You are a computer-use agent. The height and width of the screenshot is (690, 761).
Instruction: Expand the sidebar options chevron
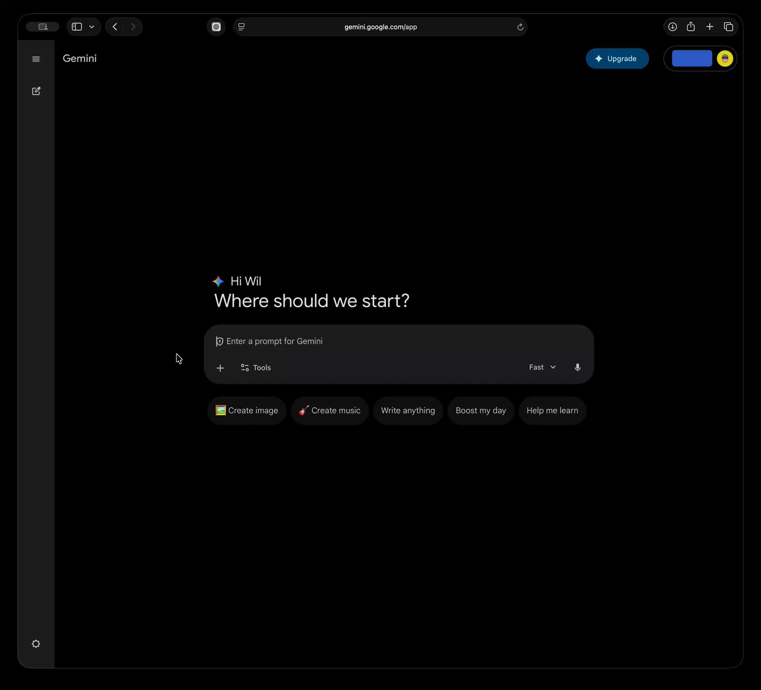pos(92,27)
